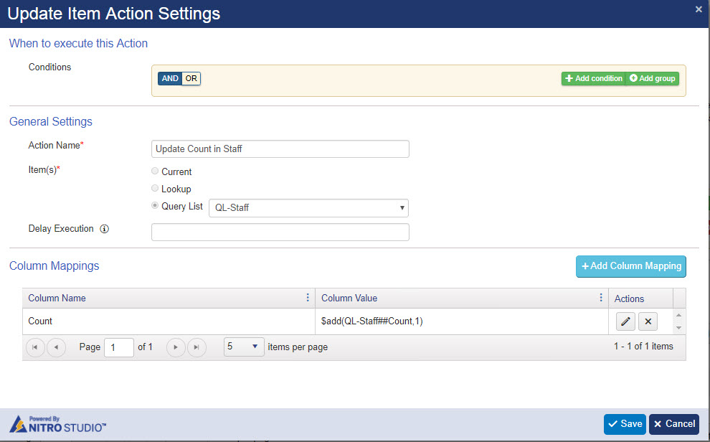710x442 pixels.
Task: Go to next page in pager
Action: tap(176, 347)
